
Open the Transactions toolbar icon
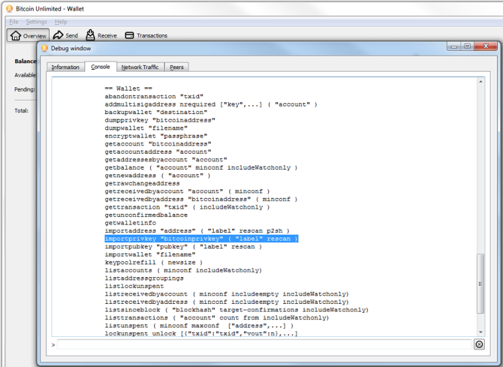(129, 36)
